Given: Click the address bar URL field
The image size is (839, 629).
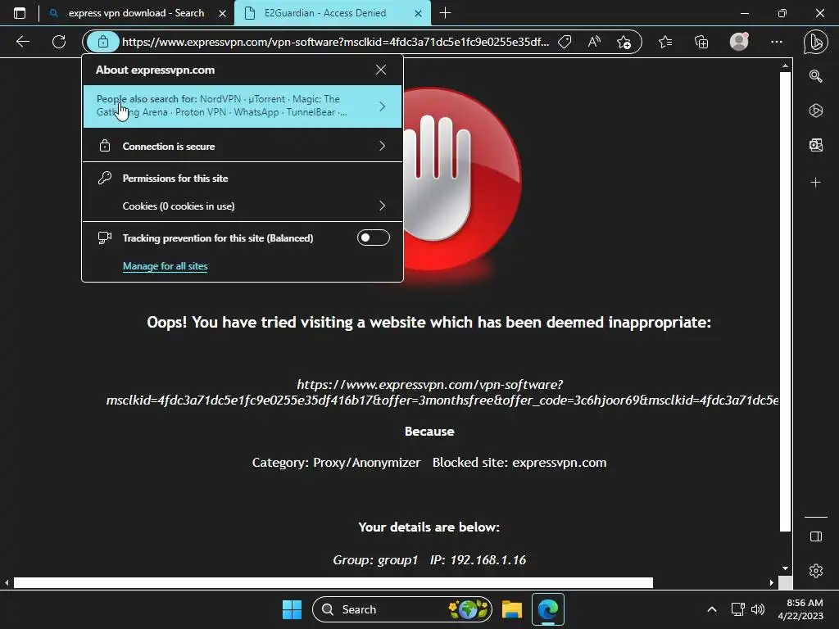Looking at the screenshot, I should pos(335,42).
